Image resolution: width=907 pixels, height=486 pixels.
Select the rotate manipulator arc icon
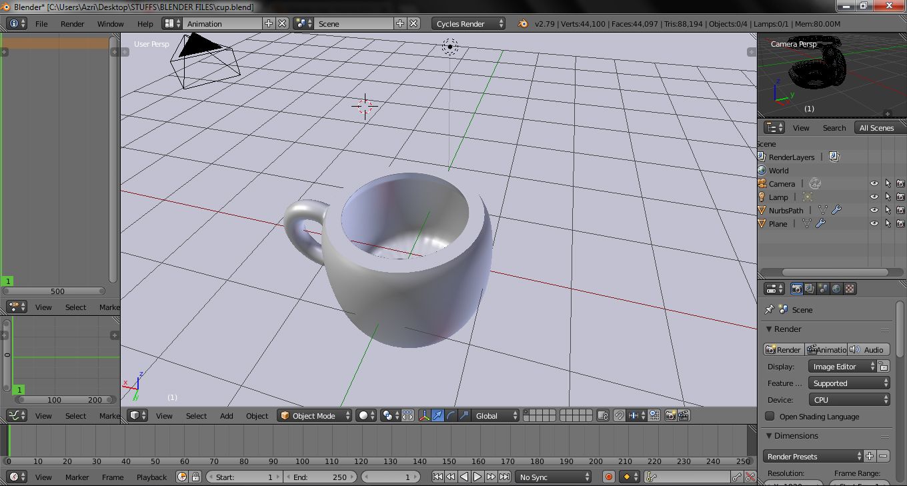coord(451,415)
